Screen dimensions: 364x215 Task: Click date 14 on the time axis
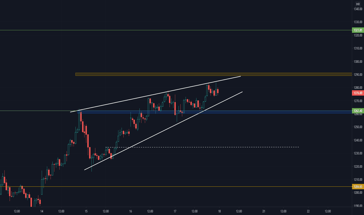pyautogui.click(x=41, y=211)
